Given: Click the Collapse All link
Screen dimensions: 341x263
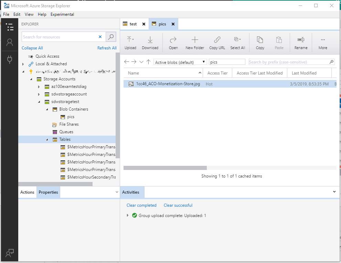Looking at the screenshot, I should coord(32,48).
